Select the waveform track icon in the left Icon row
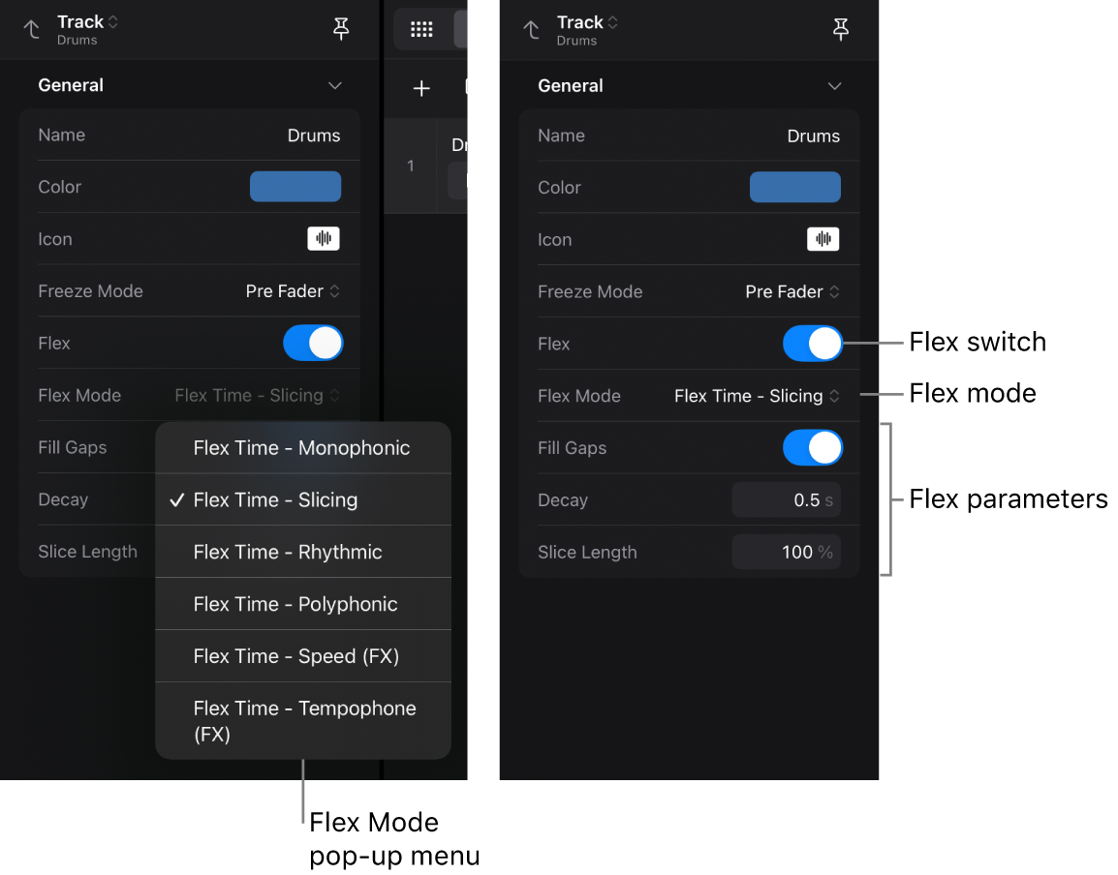This screenshot has height=875, width=1118. tap(324, 238)
